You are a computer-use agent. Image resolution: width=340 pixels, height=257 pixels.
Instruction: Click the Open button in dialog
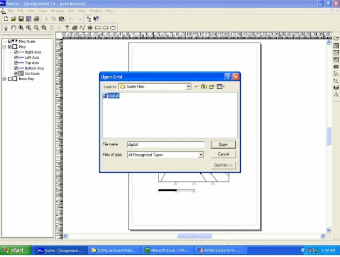(x=223, y=144)
